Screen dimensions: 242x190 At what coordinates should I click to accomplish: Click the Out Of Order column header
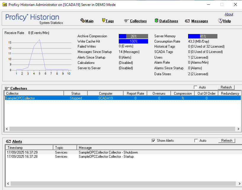pos(206,94)
